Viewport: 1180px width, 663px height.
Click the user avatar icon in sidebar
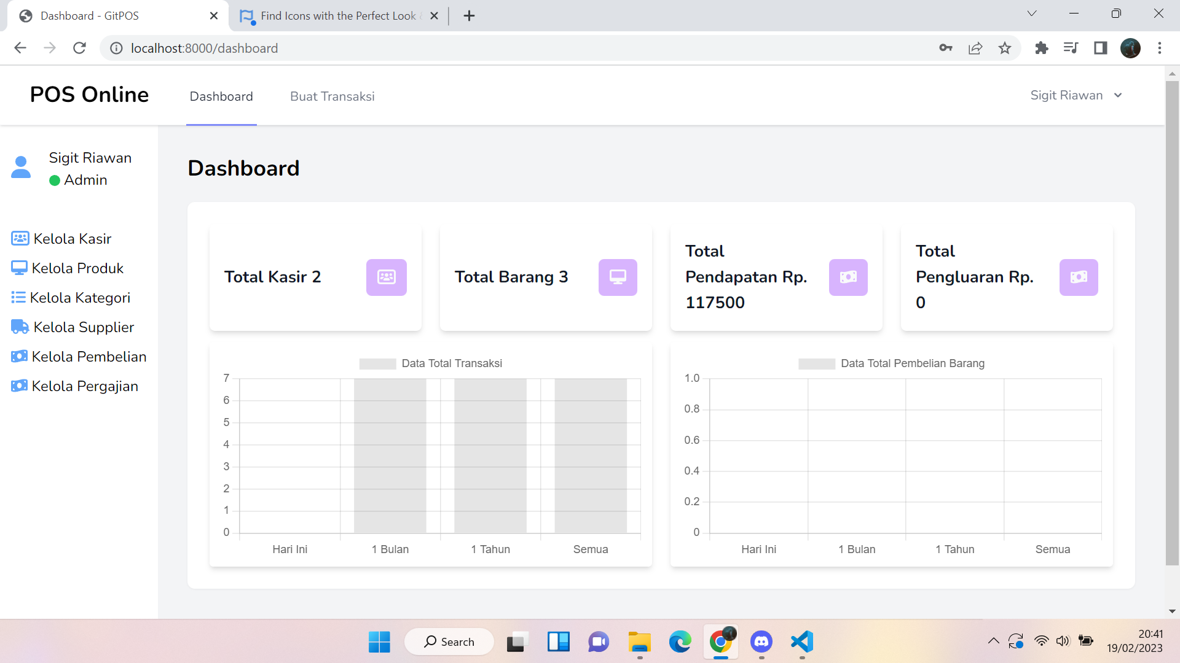tap(21, 167)
